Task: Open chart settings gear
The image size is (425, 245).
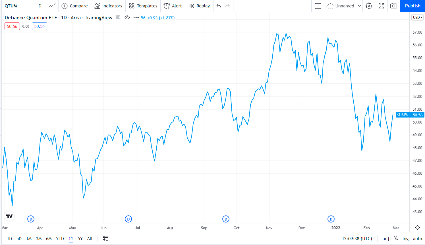Action: click(x=369, y=6)
